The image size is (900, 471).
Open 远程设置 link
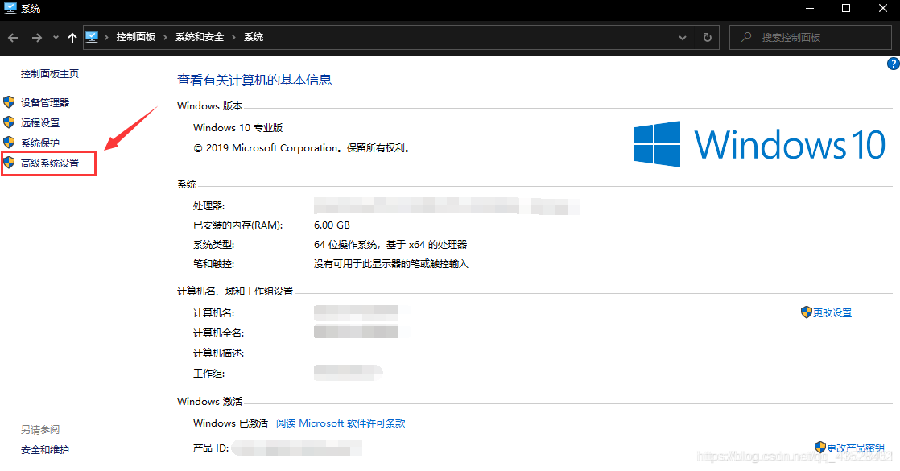click(x=40, y=122)
